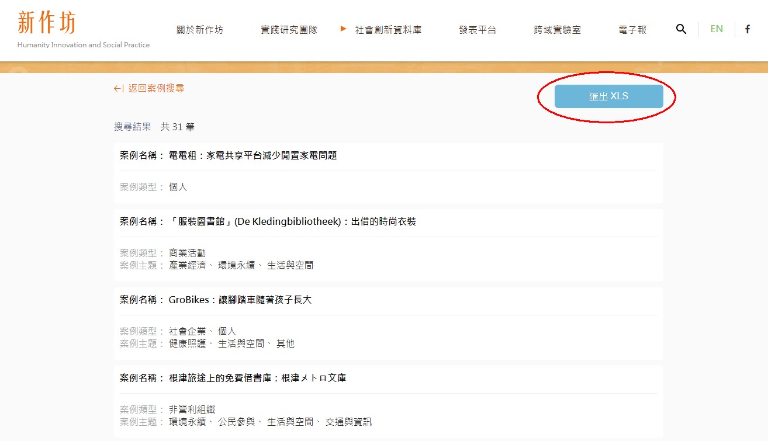Click the 新作坊 logo
Image resolution: width=768 pixels, height=441 pixels.
[47, 22]
